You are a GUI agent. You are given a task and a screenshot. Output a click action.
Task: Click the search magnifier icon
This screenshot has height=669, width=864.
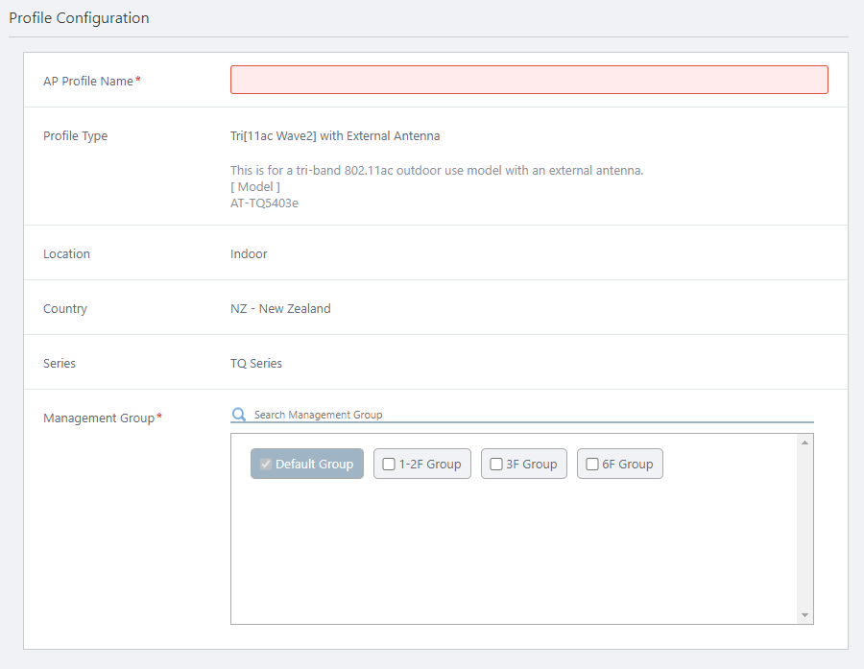coord(239,415)
